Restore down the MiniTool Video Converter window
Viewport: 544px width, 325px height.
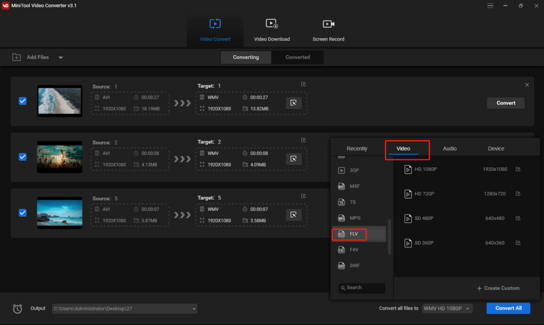[x=521, y=5]
